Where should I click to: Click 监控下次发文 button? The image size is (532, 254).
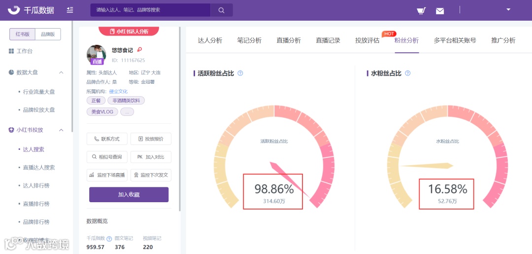151,175
